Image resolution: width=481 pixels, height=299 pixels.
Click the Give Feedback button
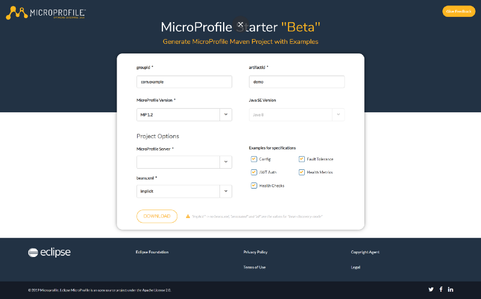point(458,11)
